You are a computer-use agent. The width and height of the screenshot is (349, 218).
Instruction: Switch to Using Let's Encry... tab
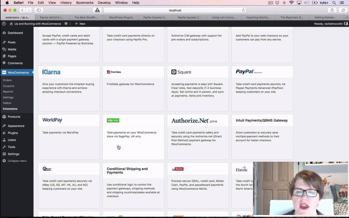[x=224, y=17]
